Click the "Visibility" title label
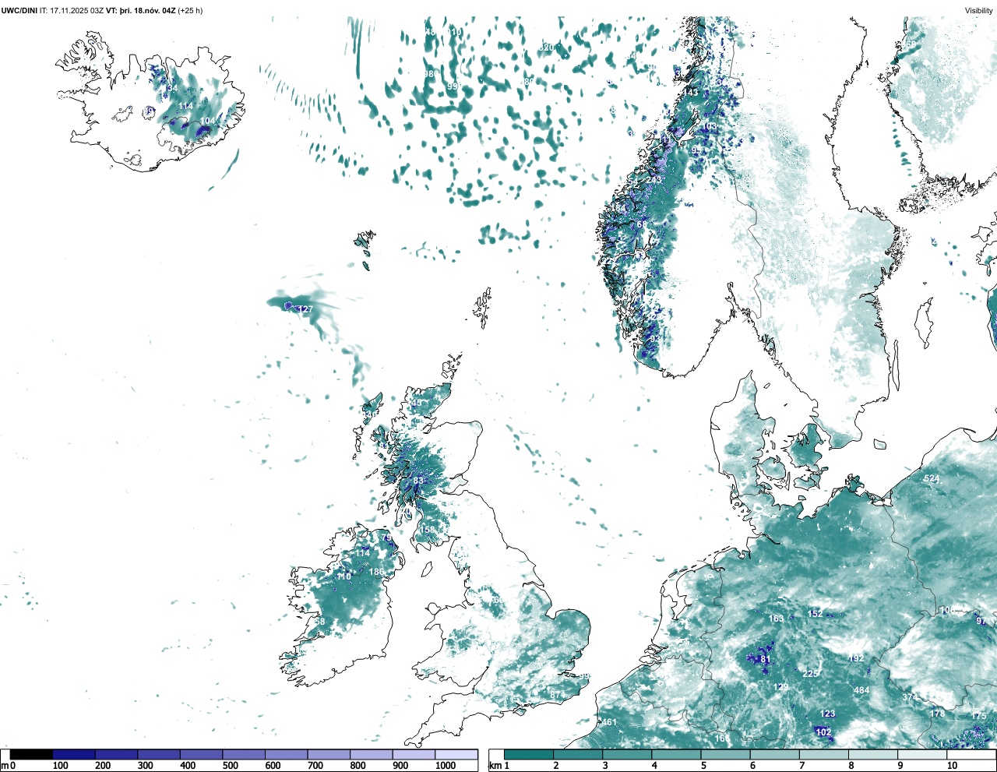997x772 pixels. [x=979, y=11]
